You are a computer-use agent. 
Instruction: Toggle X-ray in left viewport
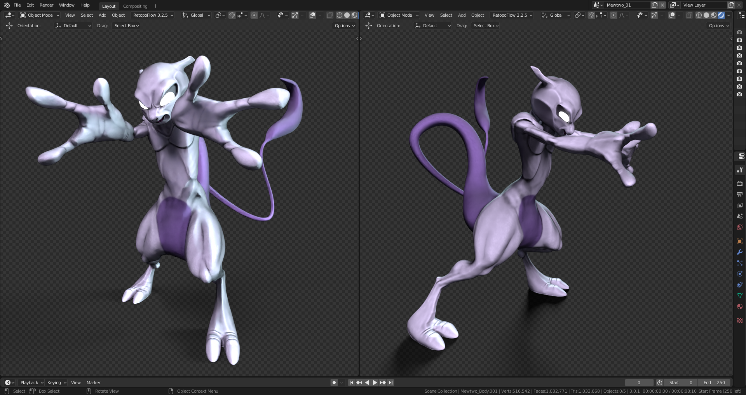pyautogui.click(x=329, y=15)
